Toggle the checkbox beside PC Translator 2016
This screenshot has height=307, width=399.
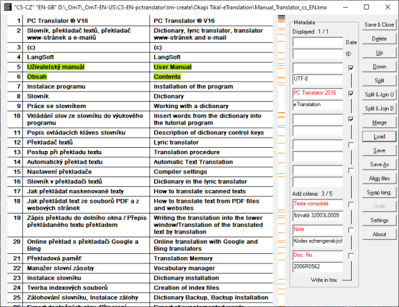[x=351, y=93]
